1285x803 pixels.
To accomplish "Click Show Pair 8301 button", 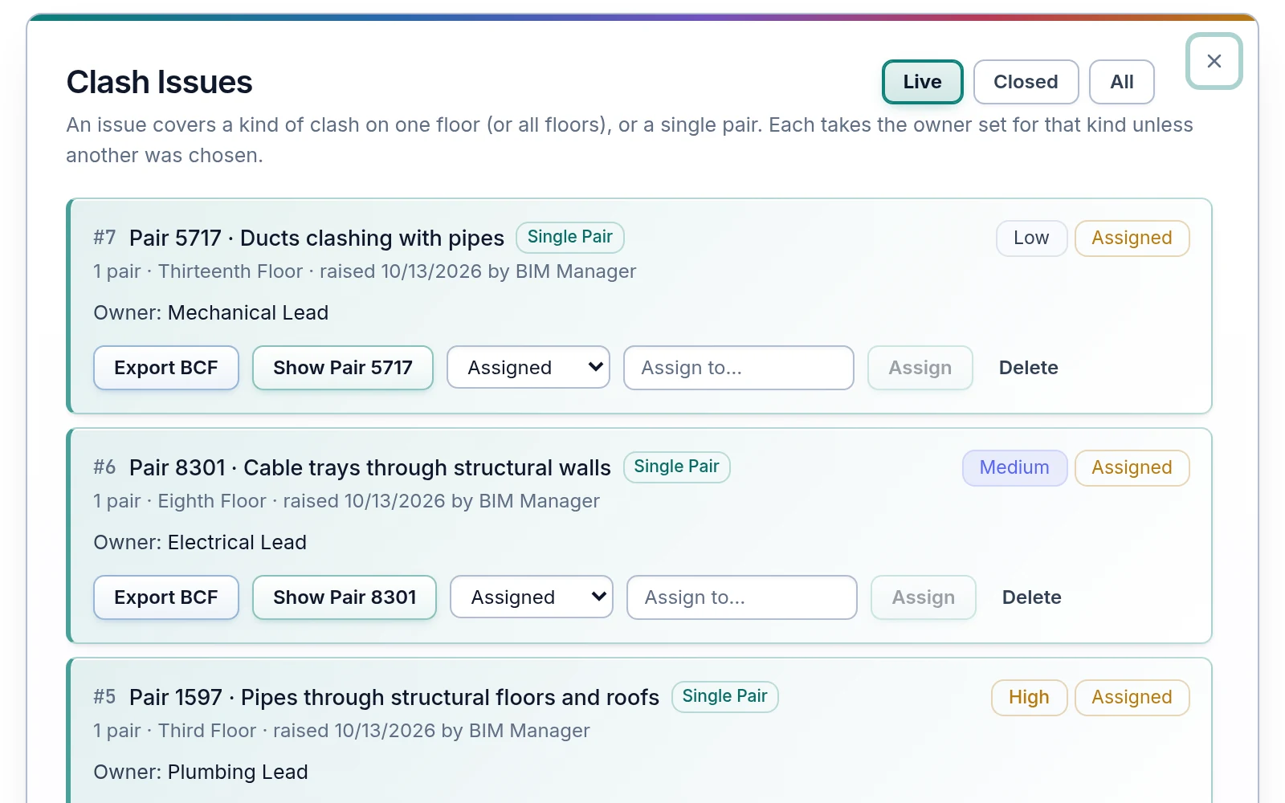I will [x=345, y=597].
